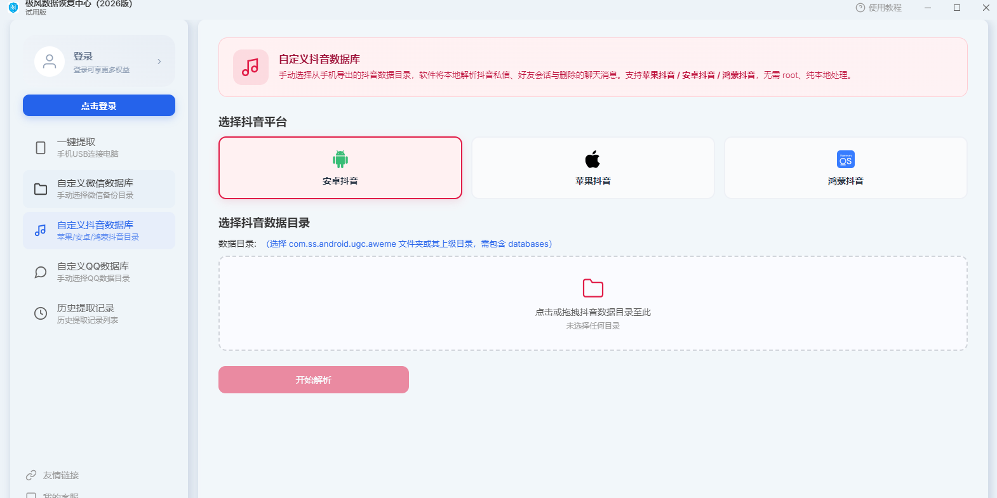Open the help question-mark icon
997x498 pixels.
click(860, 8)
